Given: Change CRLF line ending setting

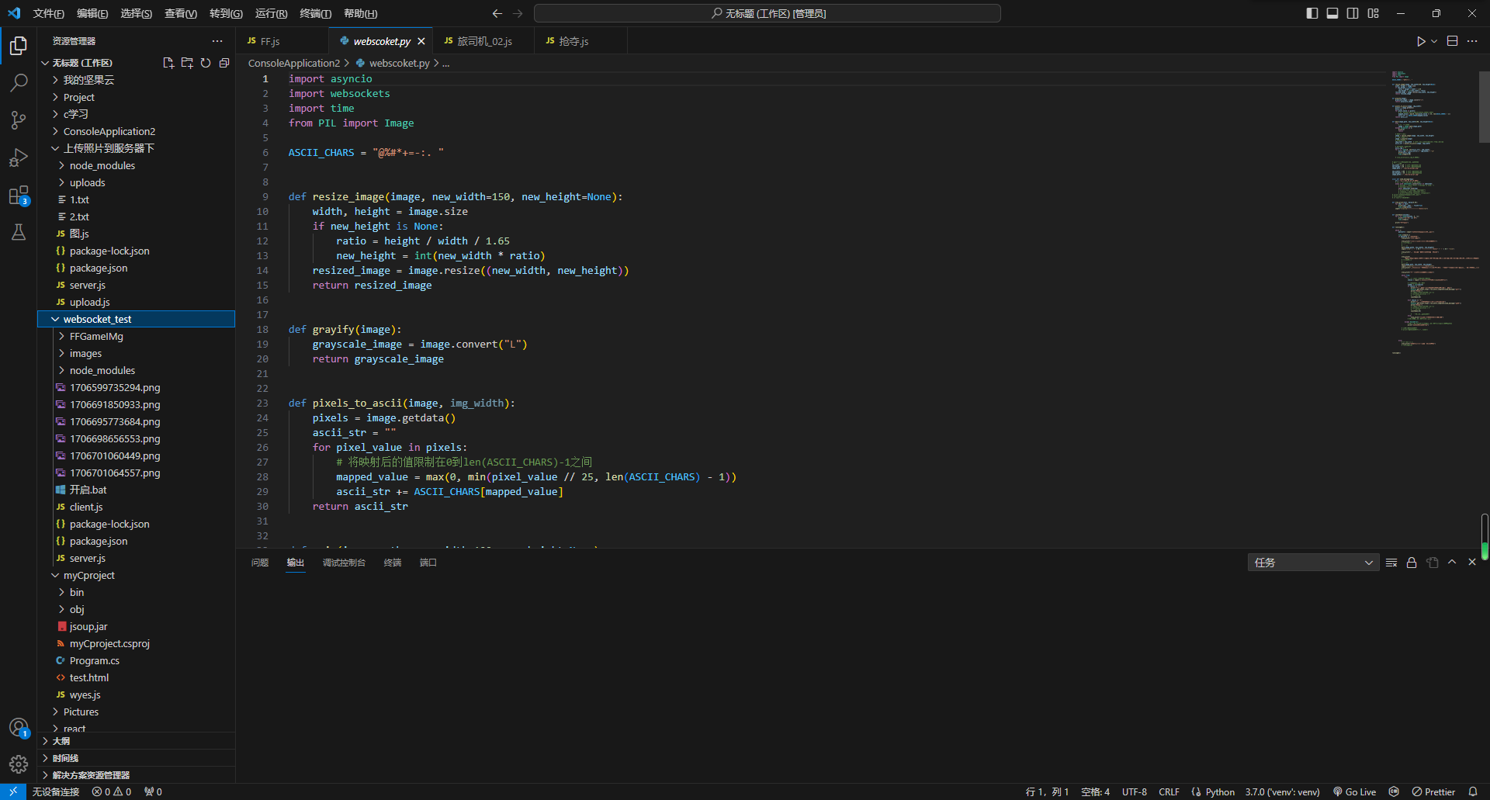Looking at the screenshot, I should pyautogui.click(x=1169, y=791).
